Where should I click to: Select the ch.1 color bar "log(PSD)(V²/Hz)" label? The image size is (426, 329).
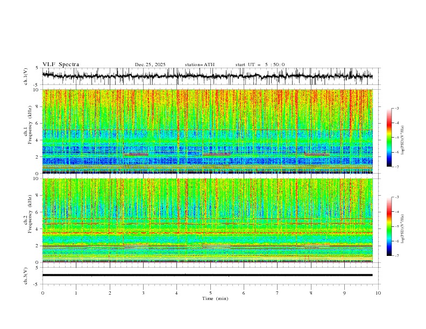coord(402,140)
